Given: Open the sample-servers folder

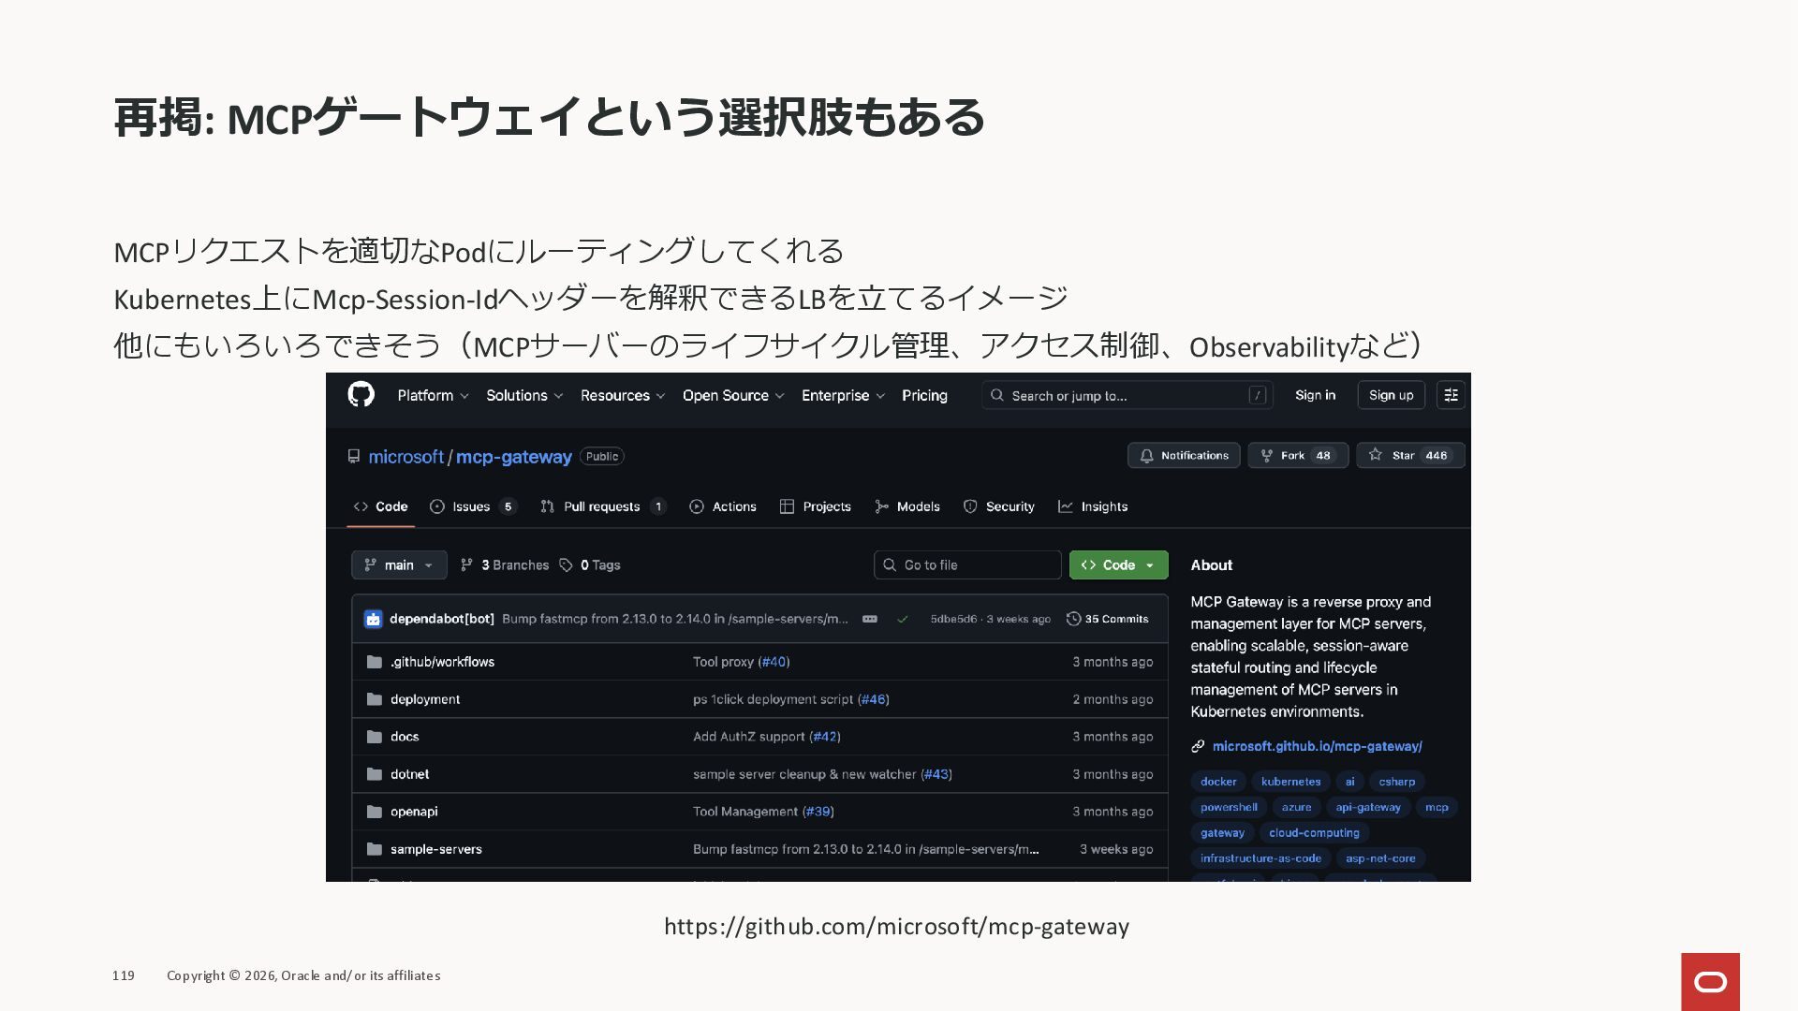Looking at the screenshot, I should 435,849.
